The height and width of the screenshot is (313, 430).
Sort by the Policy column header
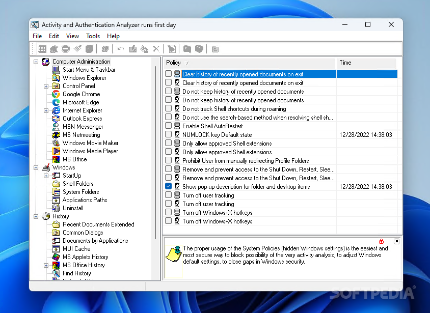[x=250, y=63]
